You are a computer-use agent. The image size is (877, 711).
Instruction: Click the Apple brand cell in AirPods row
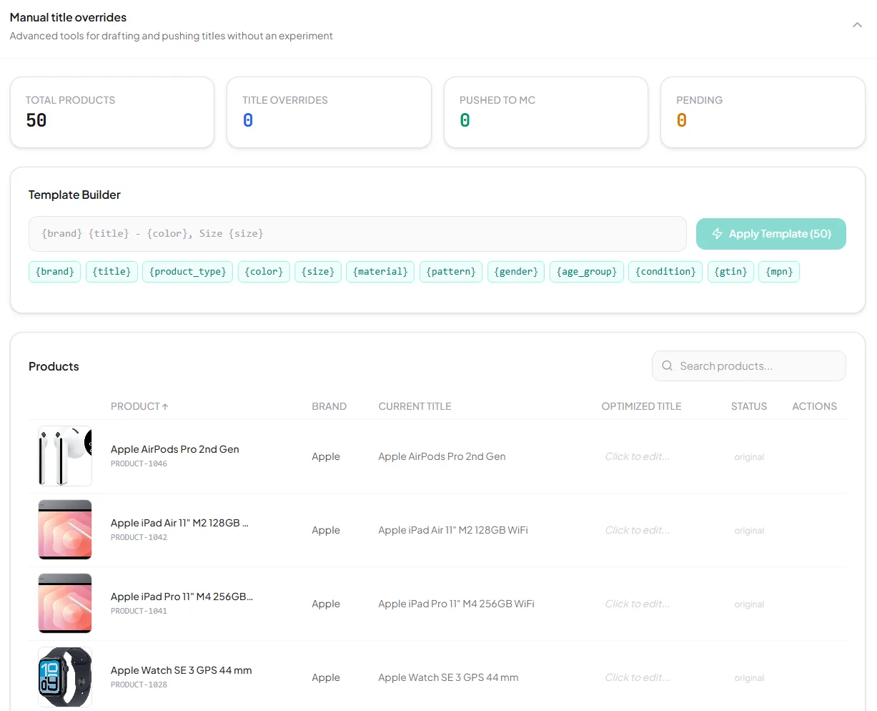pos(326,456)
